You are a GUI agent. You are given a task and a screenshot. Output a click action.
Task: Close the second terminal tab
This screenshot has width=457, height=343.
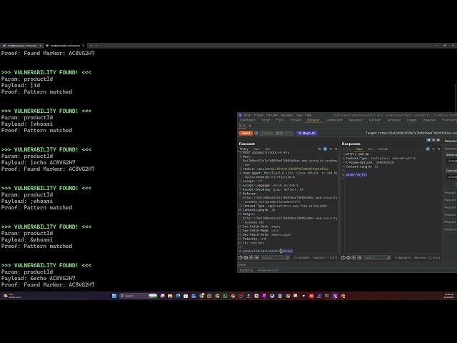83,46
